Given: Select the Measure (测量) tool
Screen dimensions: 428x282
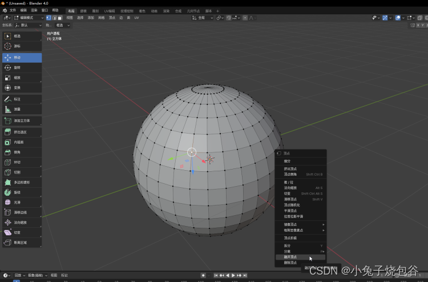Looking at the screenshot, I should tap(22, 109).
